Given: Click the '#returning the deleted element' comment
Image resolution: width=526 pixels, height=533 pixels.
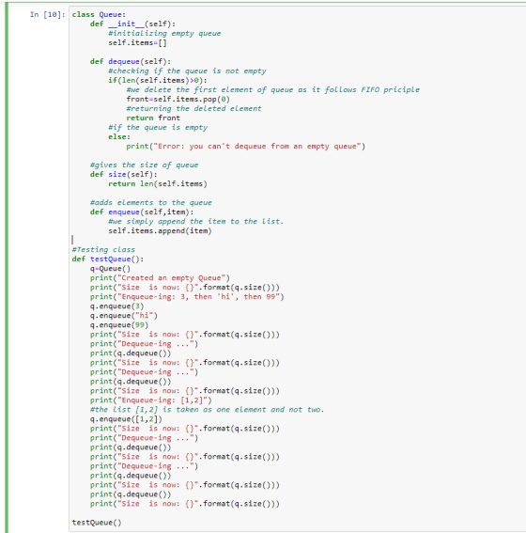Looking at the screenshot, I should [193, 108].
